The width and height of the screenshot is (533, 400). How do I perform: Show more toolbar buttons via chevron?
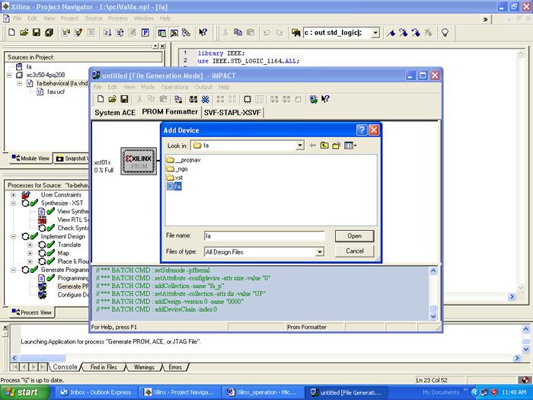[x=486, y=19]
